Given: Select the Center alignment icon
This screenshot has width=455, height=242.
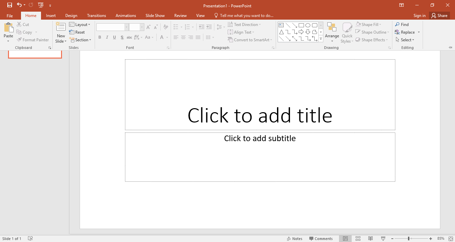Looking at the screenshot, I should 183,37.
